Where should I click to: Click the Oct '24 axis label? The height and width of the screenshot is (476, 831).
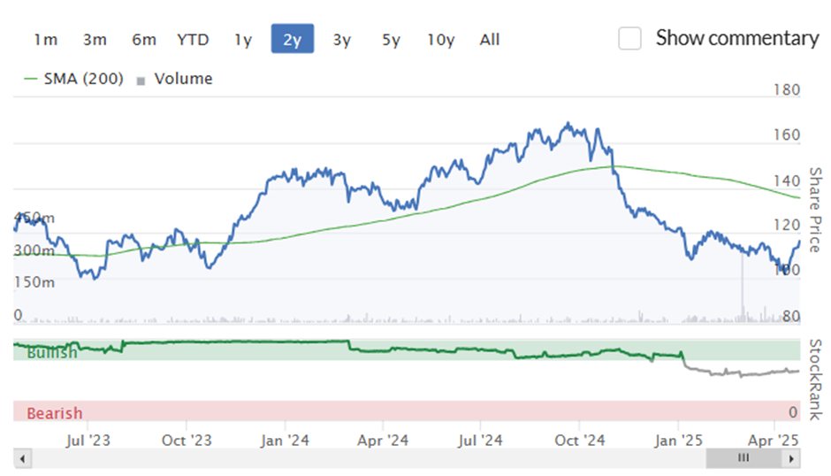click(x=580, y=441)
